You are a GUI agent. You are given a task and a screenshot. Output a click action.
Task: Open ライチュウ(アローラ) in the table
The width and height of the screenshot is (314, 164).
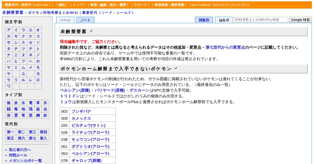[91, 133]
